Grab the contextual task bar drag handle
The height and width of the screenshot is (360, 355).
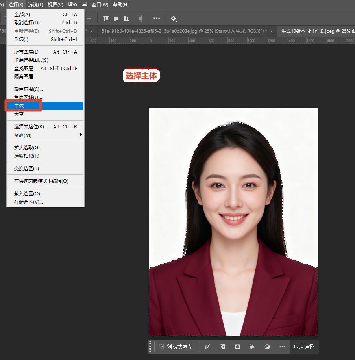point(150,347)
